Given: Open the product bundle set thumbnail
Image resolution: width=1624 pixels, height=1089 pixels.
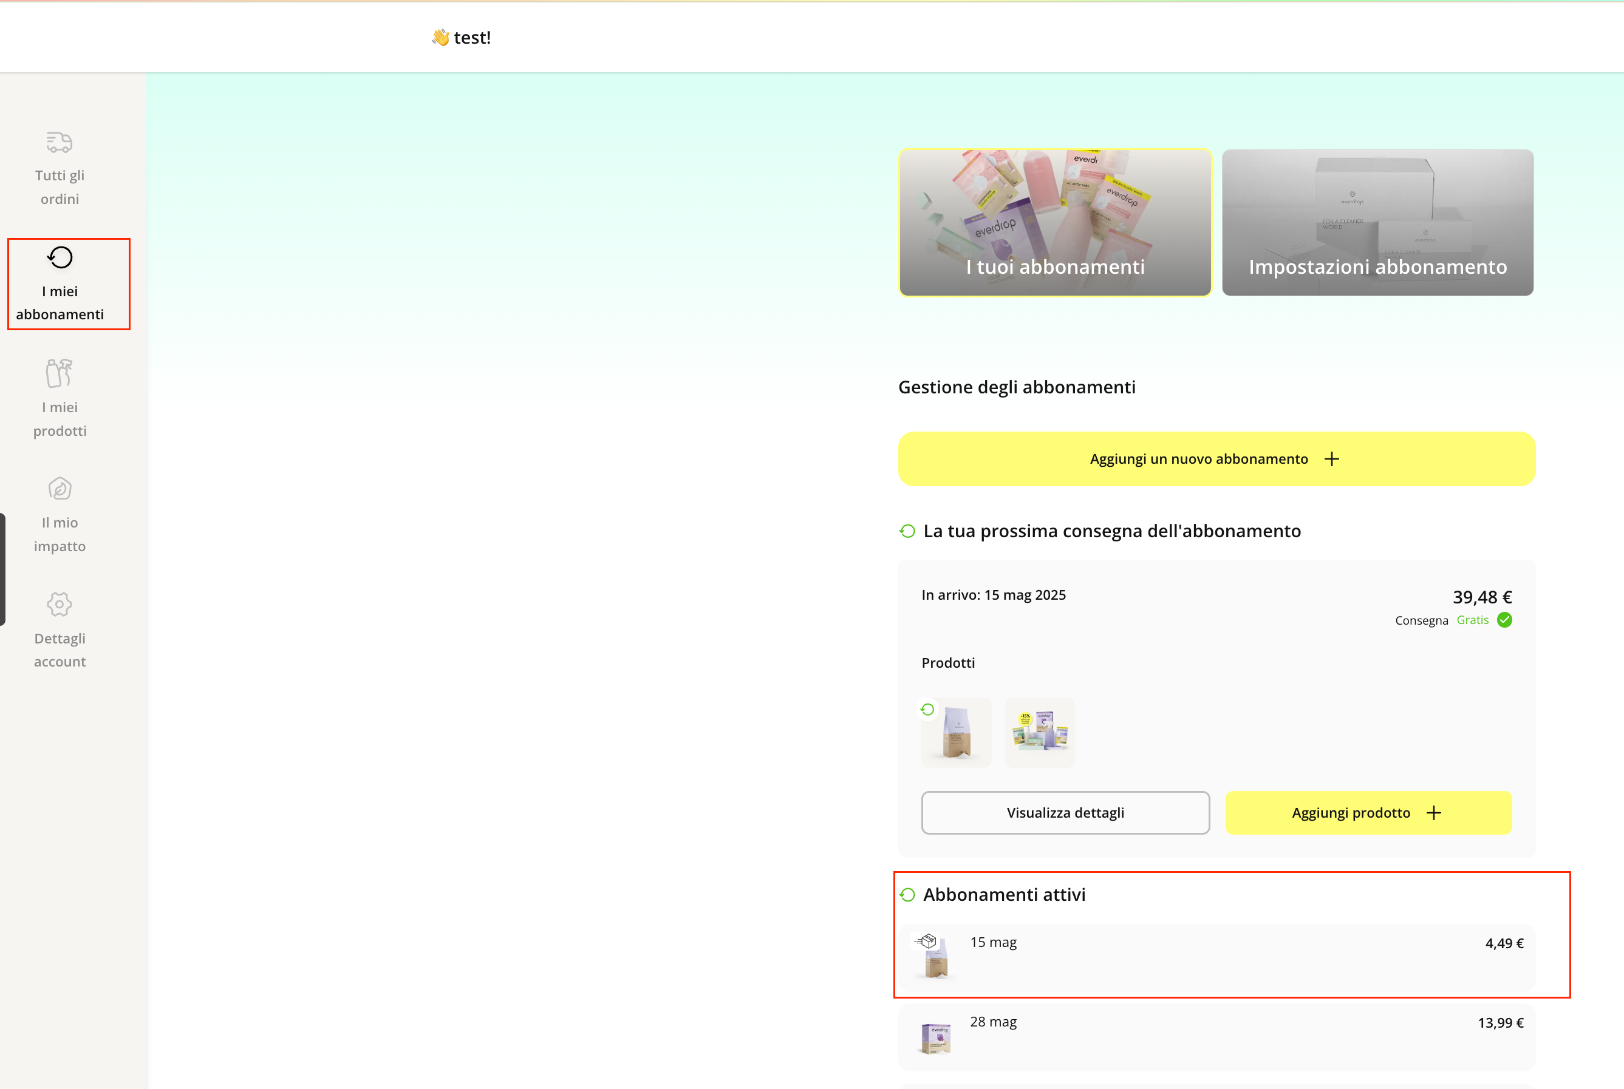Looking at the screenshot, I should pos(1040,732).
